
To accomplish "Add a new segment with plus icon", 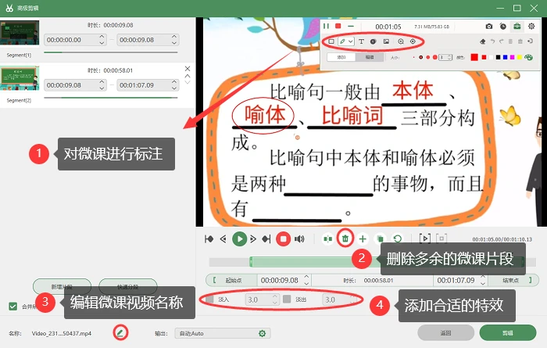I will coord(363,239).
